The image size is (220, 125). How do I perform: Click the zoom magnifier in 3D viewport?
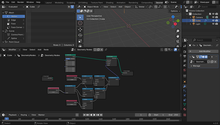tap(178, 31)
